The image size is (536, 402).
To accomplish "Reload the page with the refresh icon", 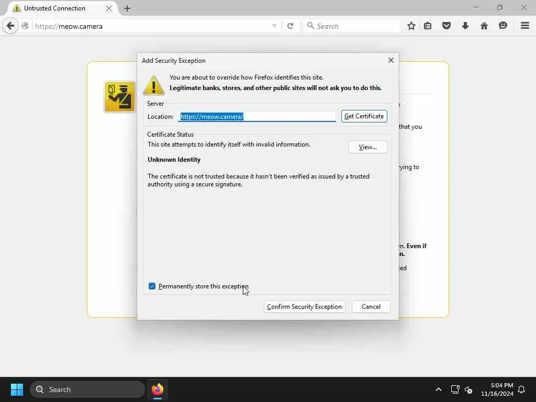I will (290, 26).
